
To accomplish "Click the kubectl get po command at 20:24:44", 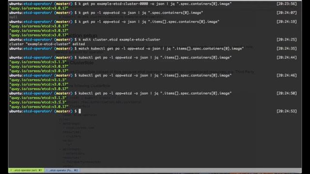I will (155, 58).
